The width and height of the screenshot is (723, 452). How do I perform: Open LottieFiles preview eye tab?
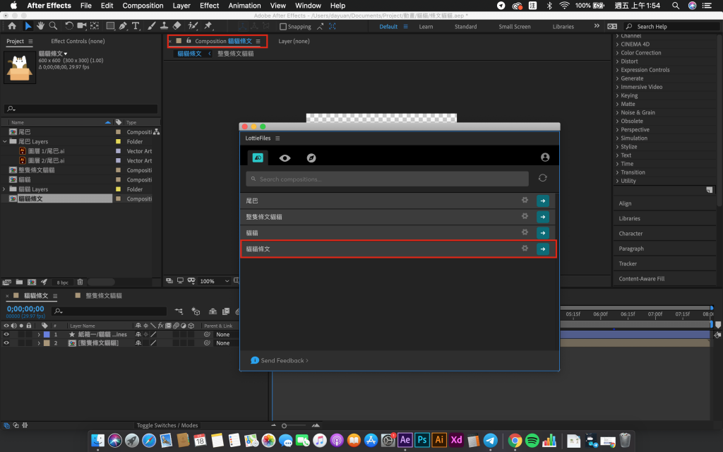pyautogui.click(x=285, y=158)
